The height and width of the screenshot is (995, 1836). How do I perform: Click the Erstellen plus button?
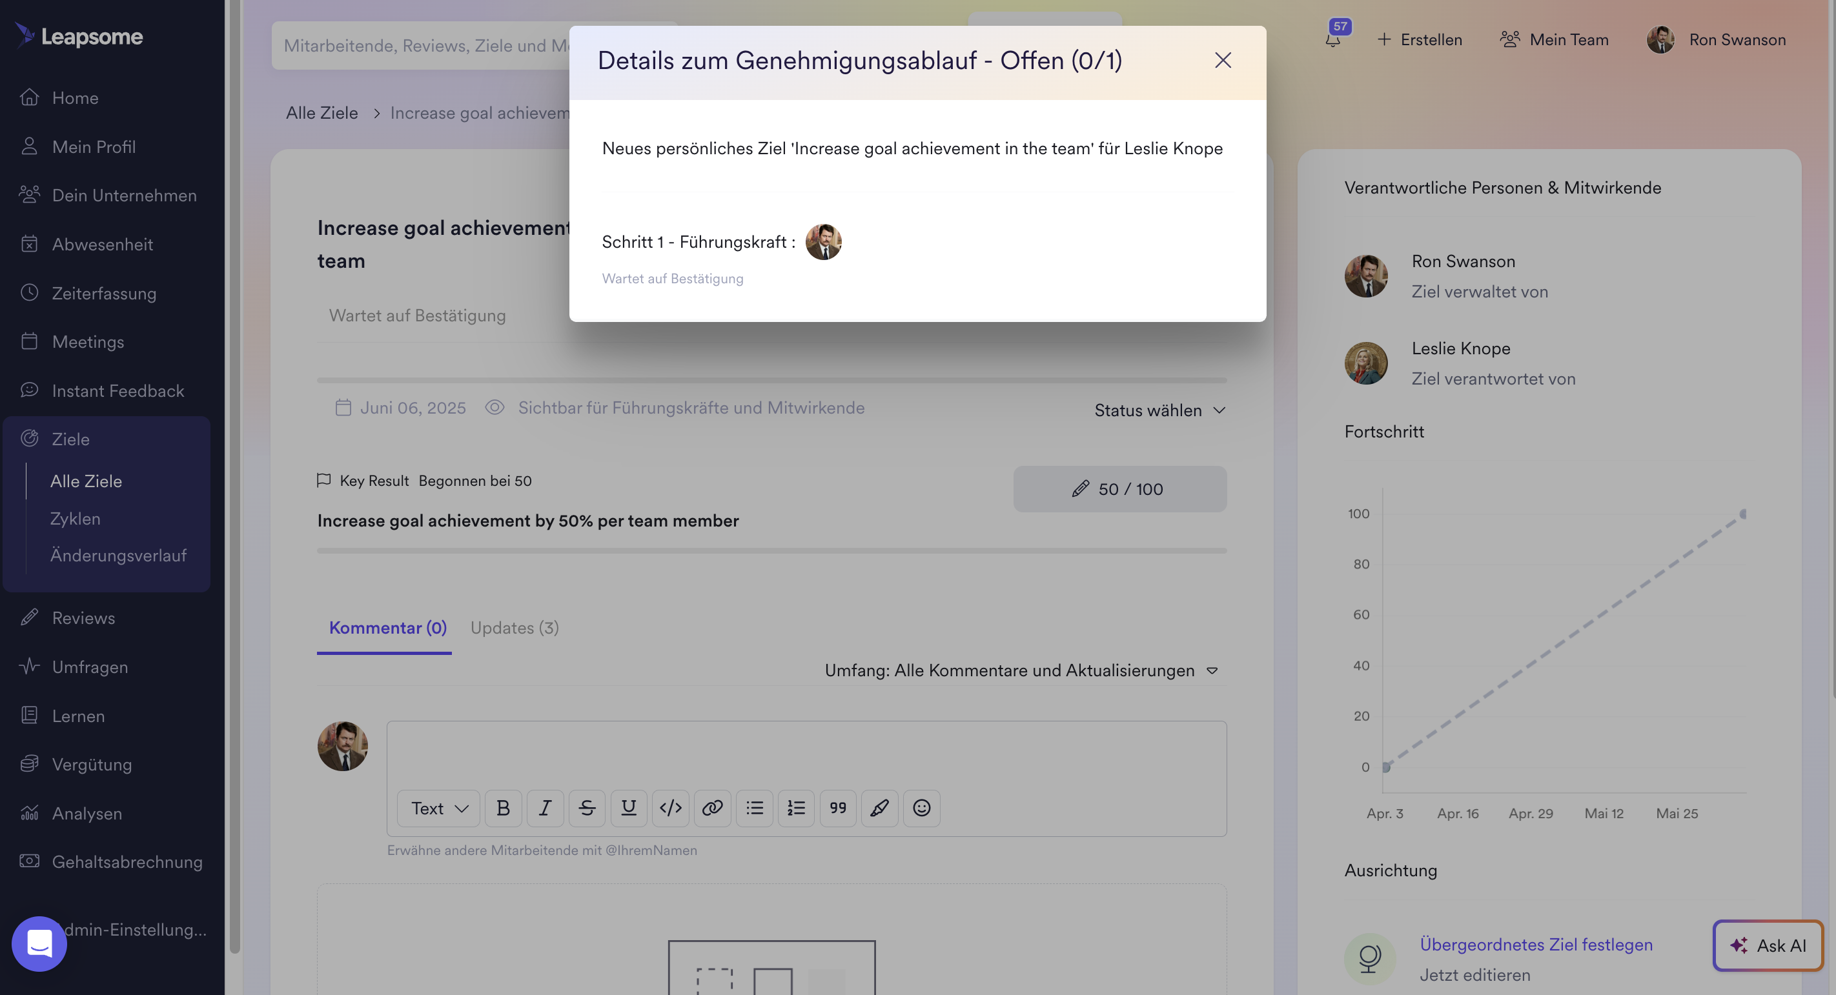[x=1419, y=40]
